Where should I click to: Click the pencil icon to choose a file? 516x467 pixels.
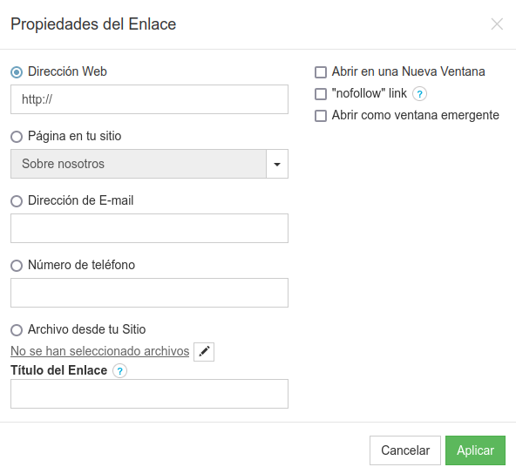[x=204, y=352]
